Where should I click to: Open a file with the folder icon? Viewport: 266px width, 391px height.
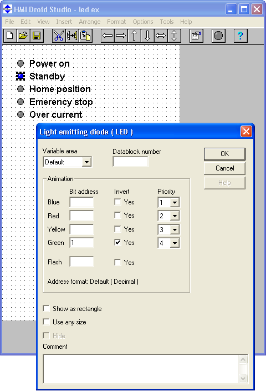23,36
